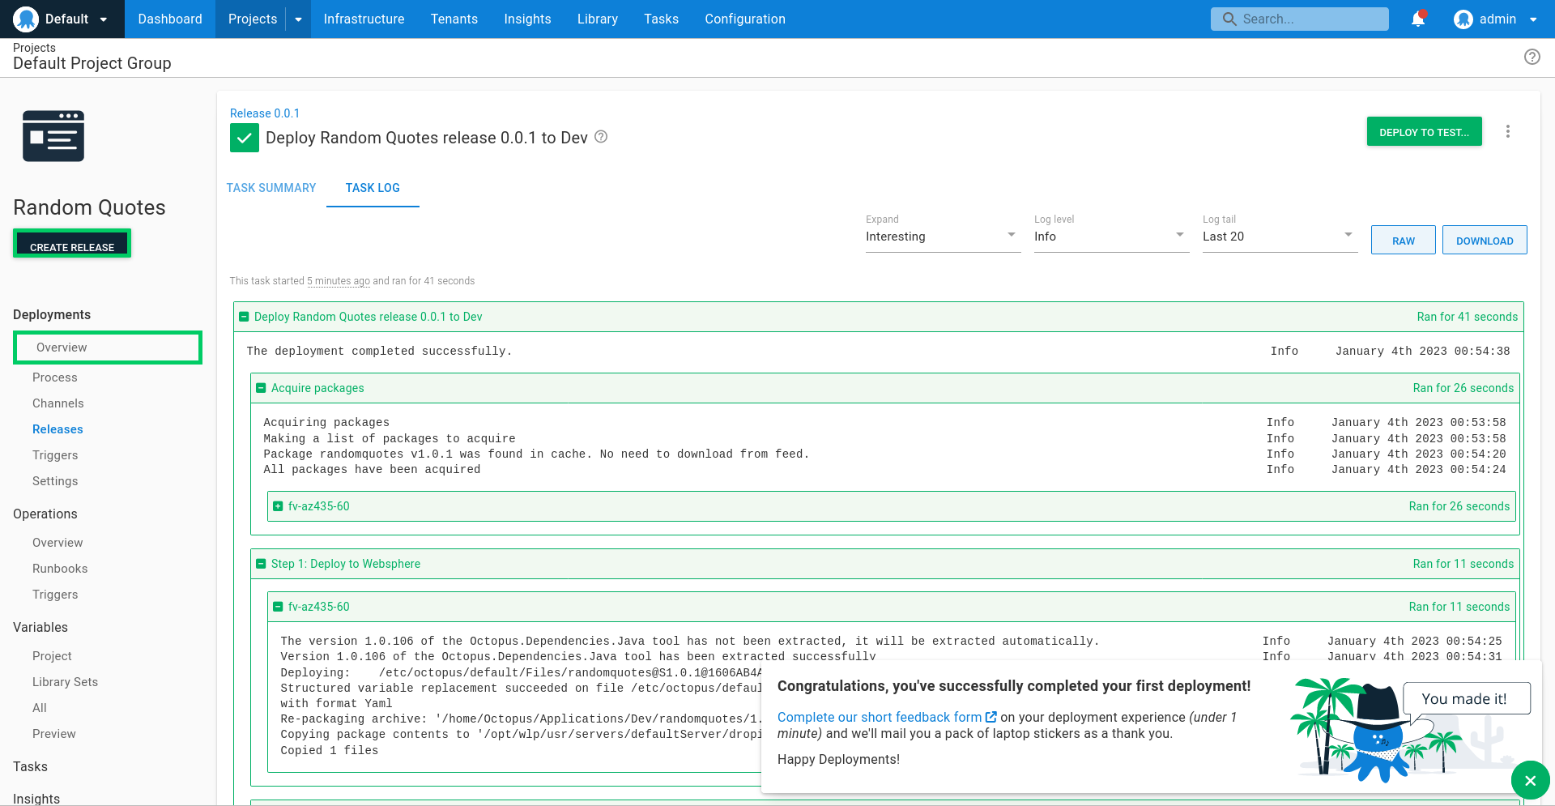This screenshot has width=1555, height=806.
Task: Open Insights in the top menu
Action: 527,19
